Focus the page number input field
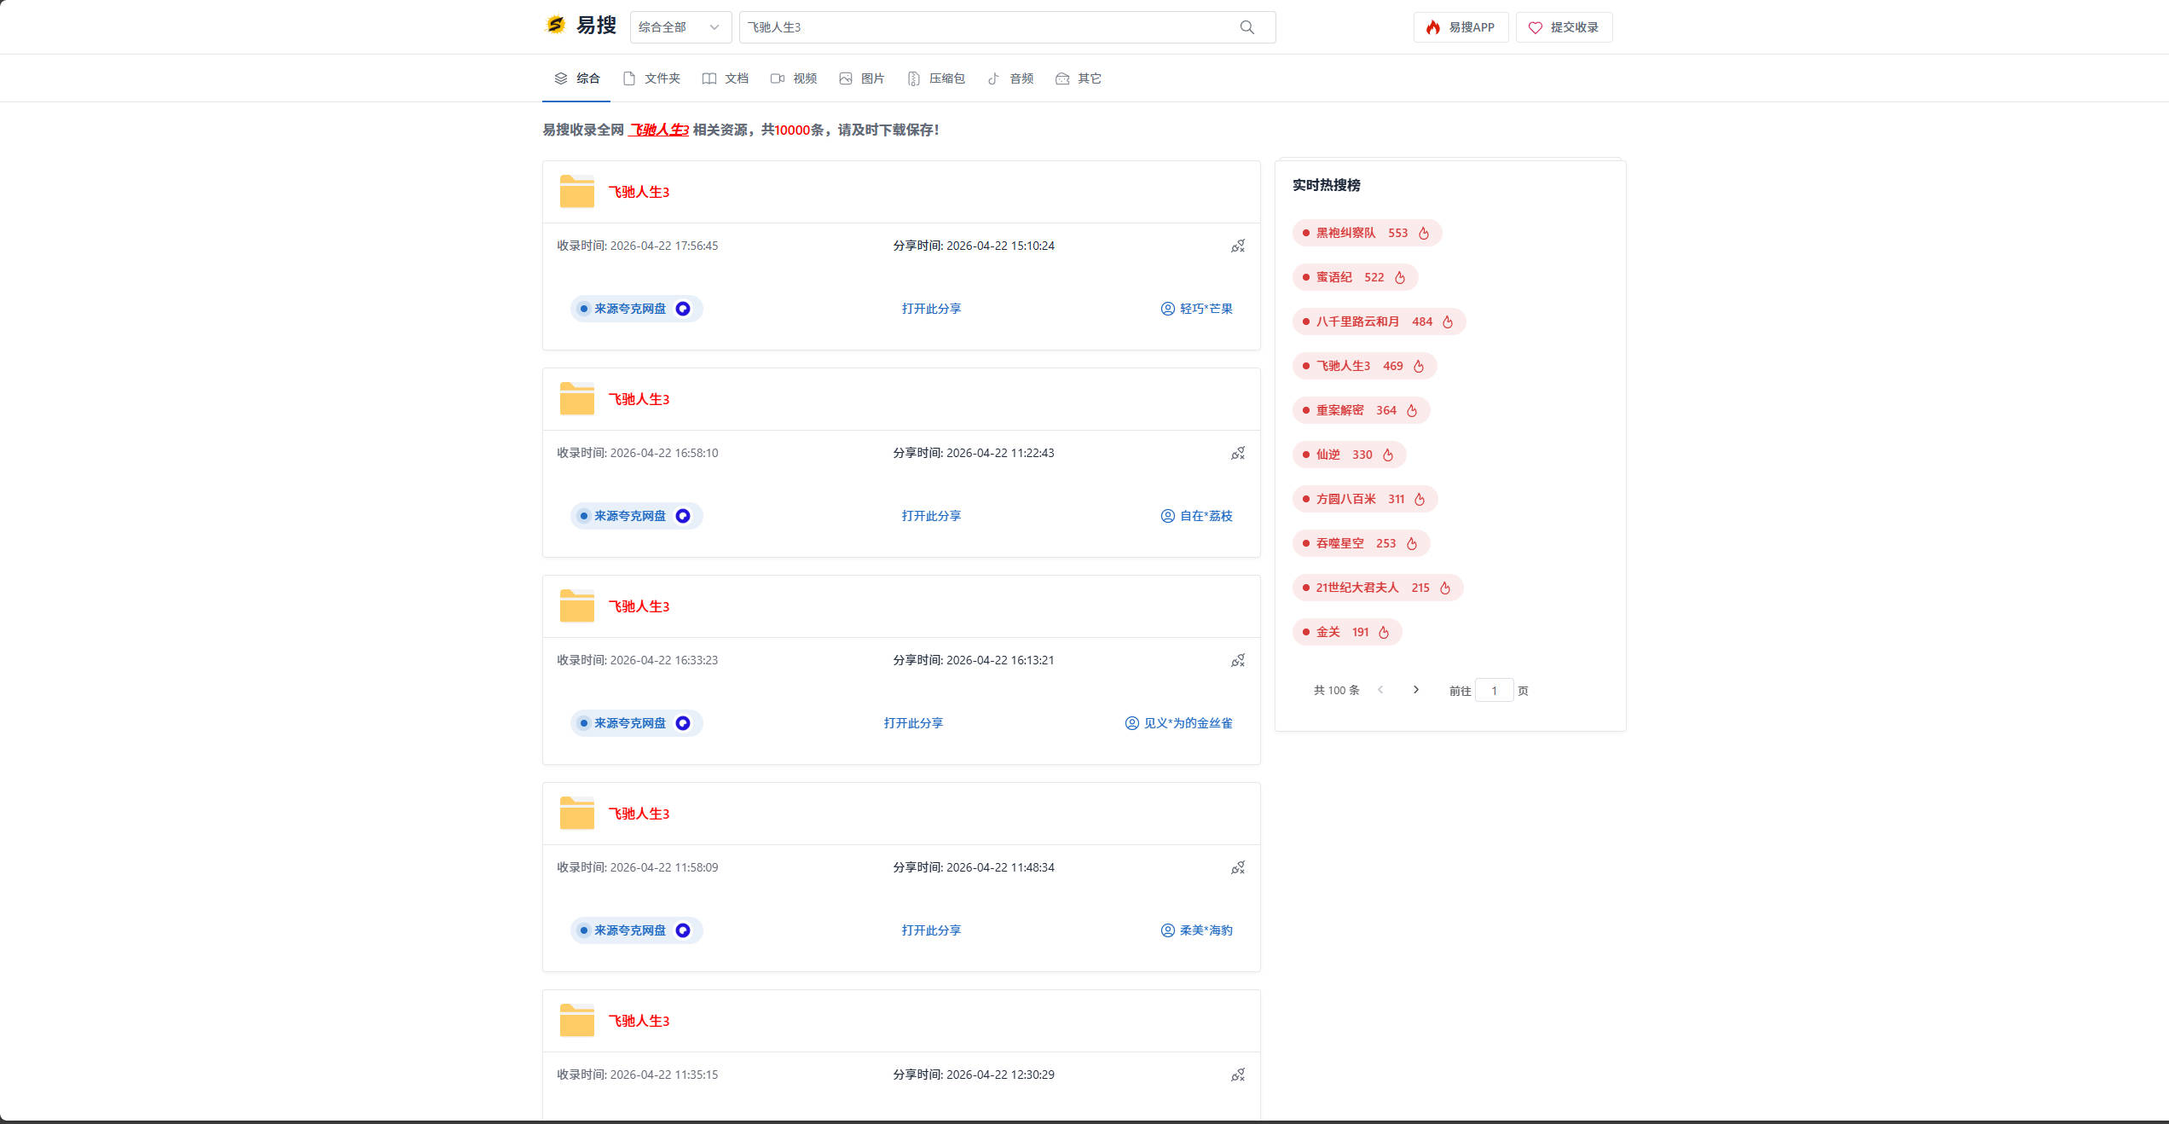 [x=1494, y=691]
